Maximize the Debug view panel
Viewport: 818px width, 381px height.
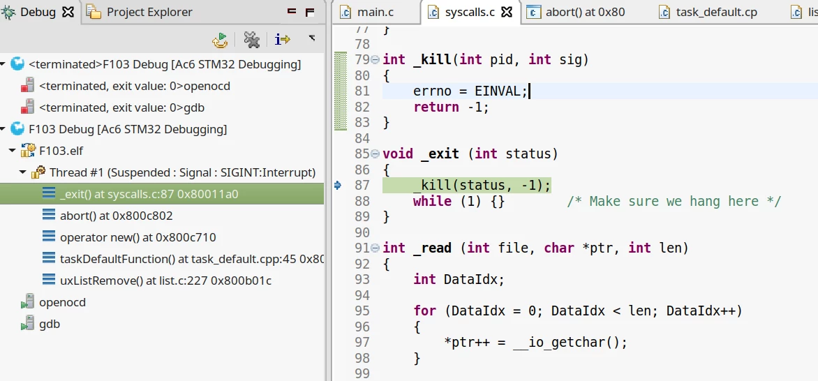(310, 11)
